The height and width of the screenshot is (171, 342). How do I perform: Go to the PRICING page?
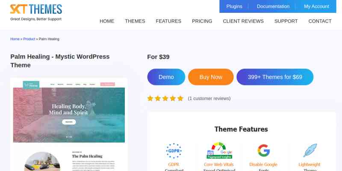tap(202, 21)
